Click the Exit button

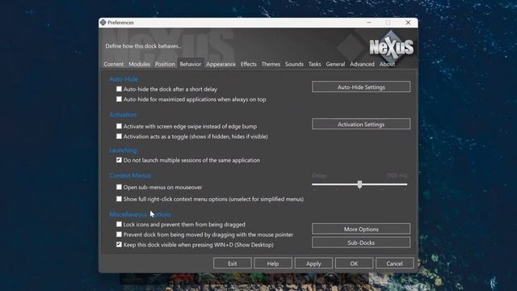(x=232, y=264)
